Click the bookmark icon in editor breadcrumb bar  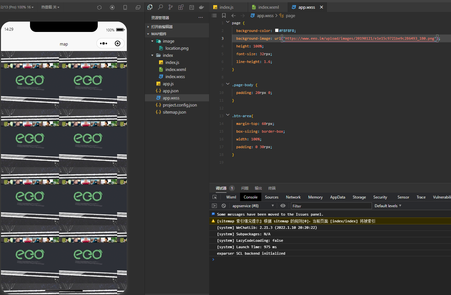click(224, 15)
